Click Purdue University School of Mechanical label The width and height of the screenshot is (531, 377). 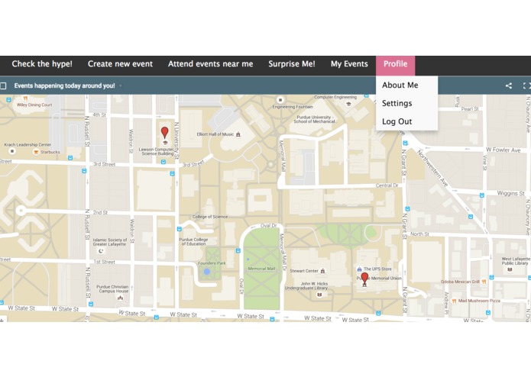[x=314, y=119]
